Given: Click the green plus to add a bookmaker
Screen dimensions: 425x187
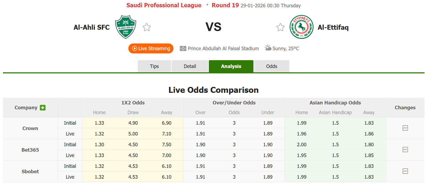Looking at the screenshot, I should (x=43, y=107).
